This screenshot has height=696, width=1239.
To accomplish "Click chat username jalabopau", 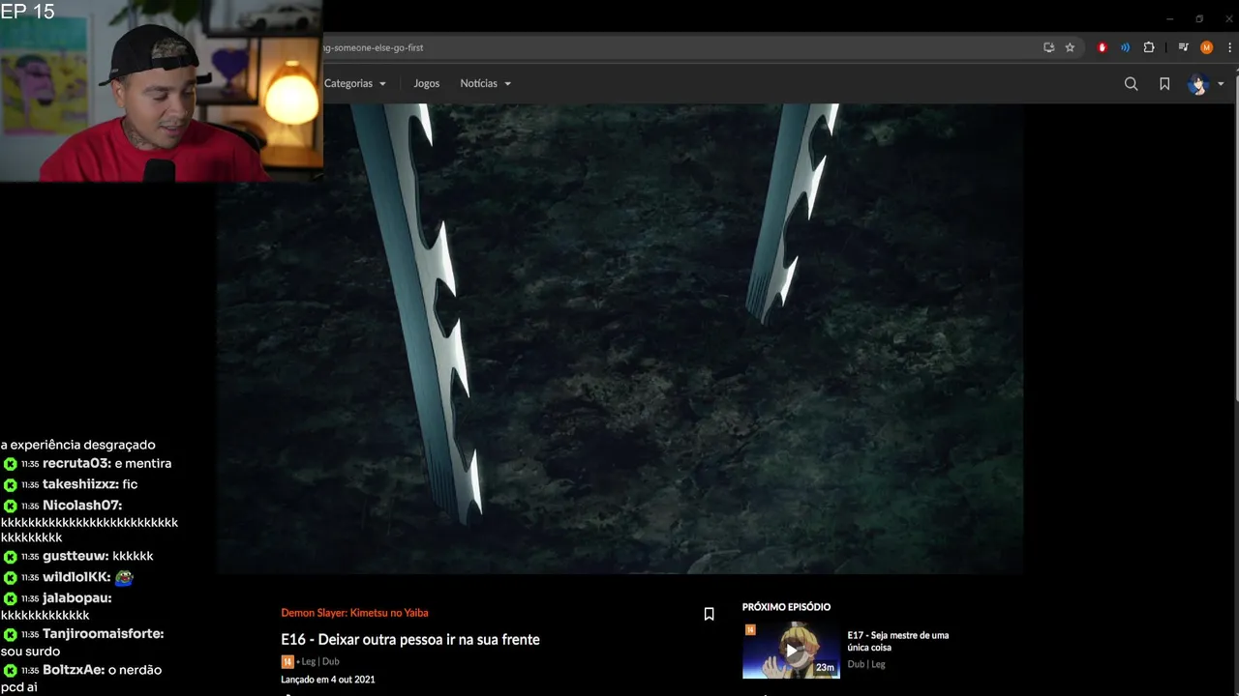I will pyautogui.click(x=76, y=598).
